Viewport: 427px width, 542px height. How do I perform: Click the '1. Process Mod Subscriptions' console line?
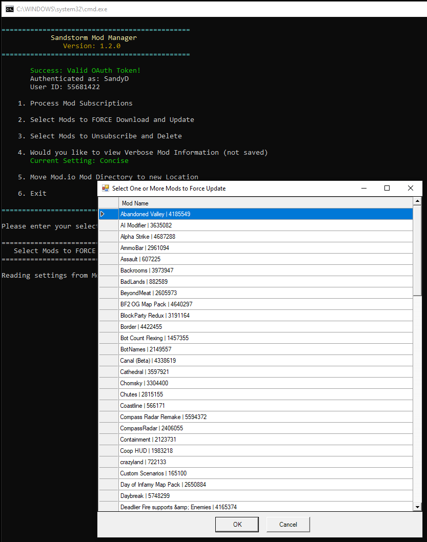click(x=75, y=103)
